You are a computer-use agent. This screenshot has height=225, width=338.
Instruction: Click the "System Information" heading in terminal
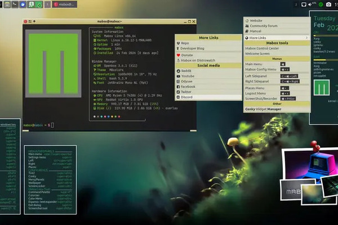108,31
